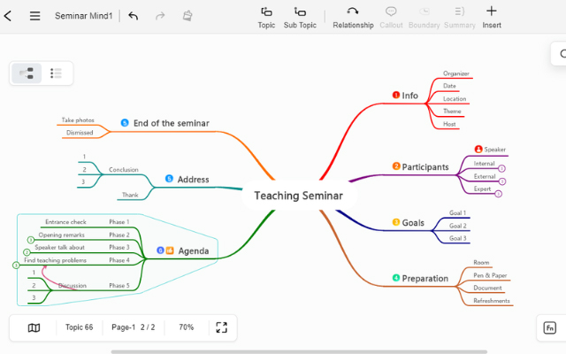
Task: Click the thumbs-up icon on Agenda
Action: [170, 250]
